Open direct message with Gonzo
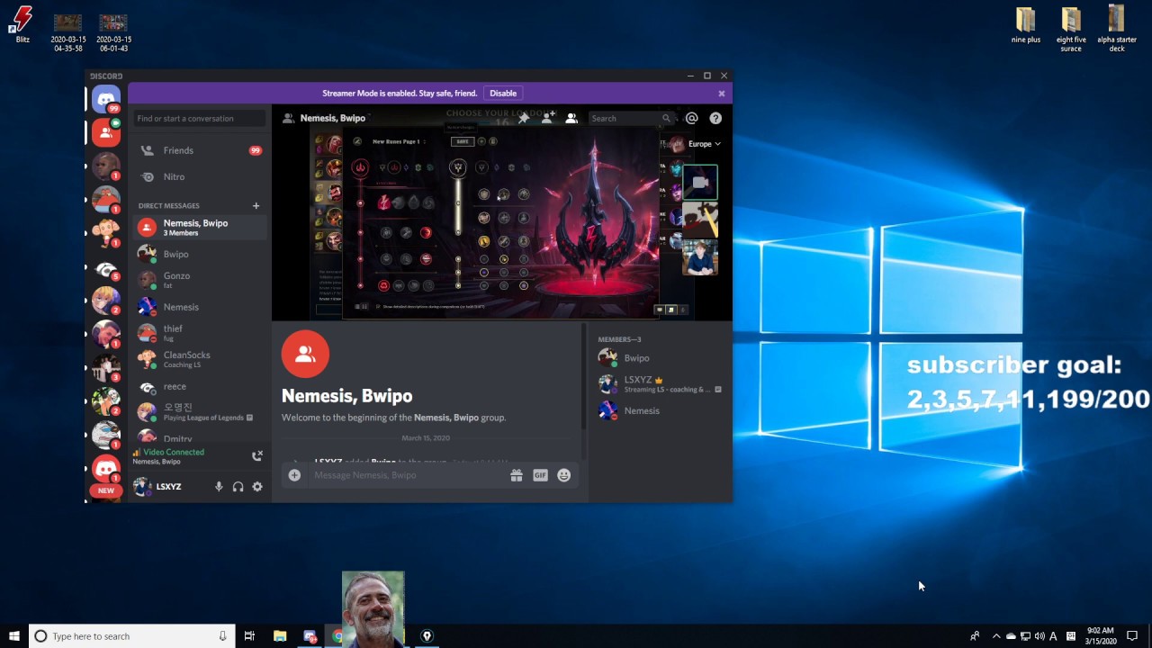The image size is (1152, 648). [200, 280]
